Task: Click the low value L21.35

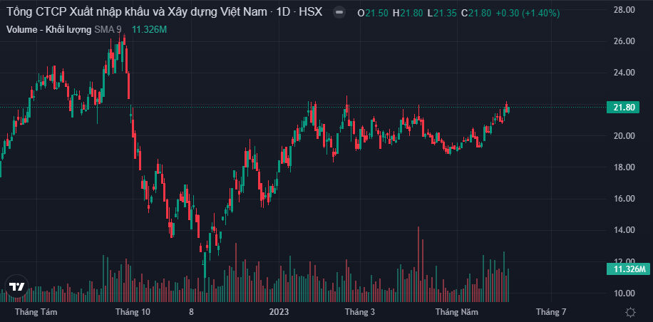Action: [441, 14]
